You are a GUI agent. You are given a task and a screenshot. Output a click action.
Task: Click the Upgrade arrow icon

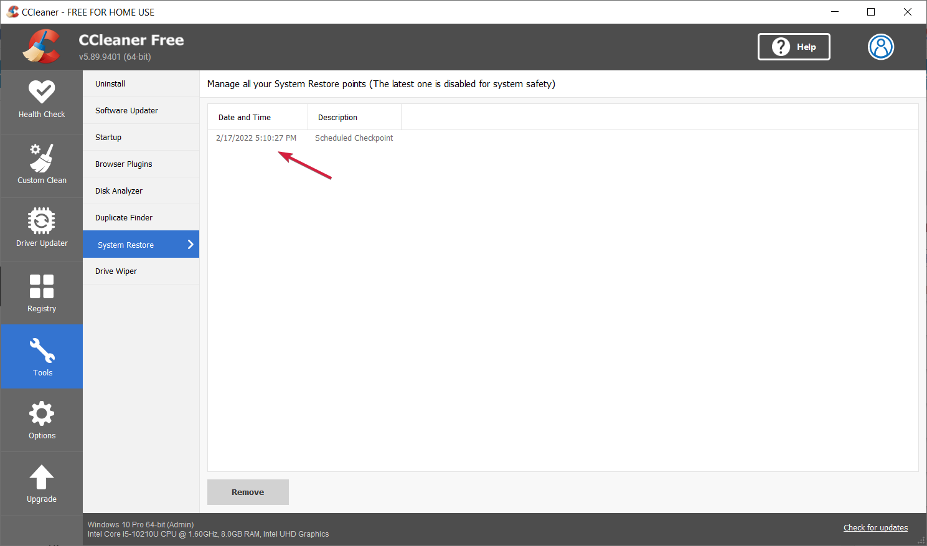click(42, 478)
